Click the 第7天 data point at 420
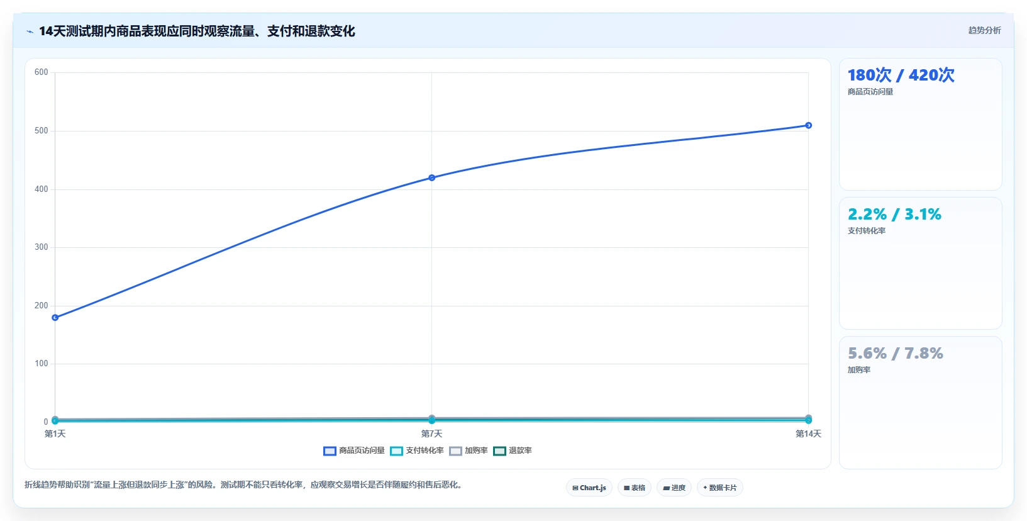Viewport: 1027px width, 521px height. click(432, 178)
